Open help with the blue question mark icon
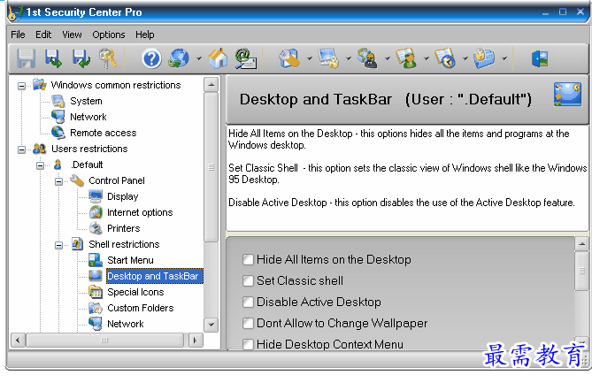The height and width of the screenshot is (383, 592). pyautogui.click(x=151, y=59)
